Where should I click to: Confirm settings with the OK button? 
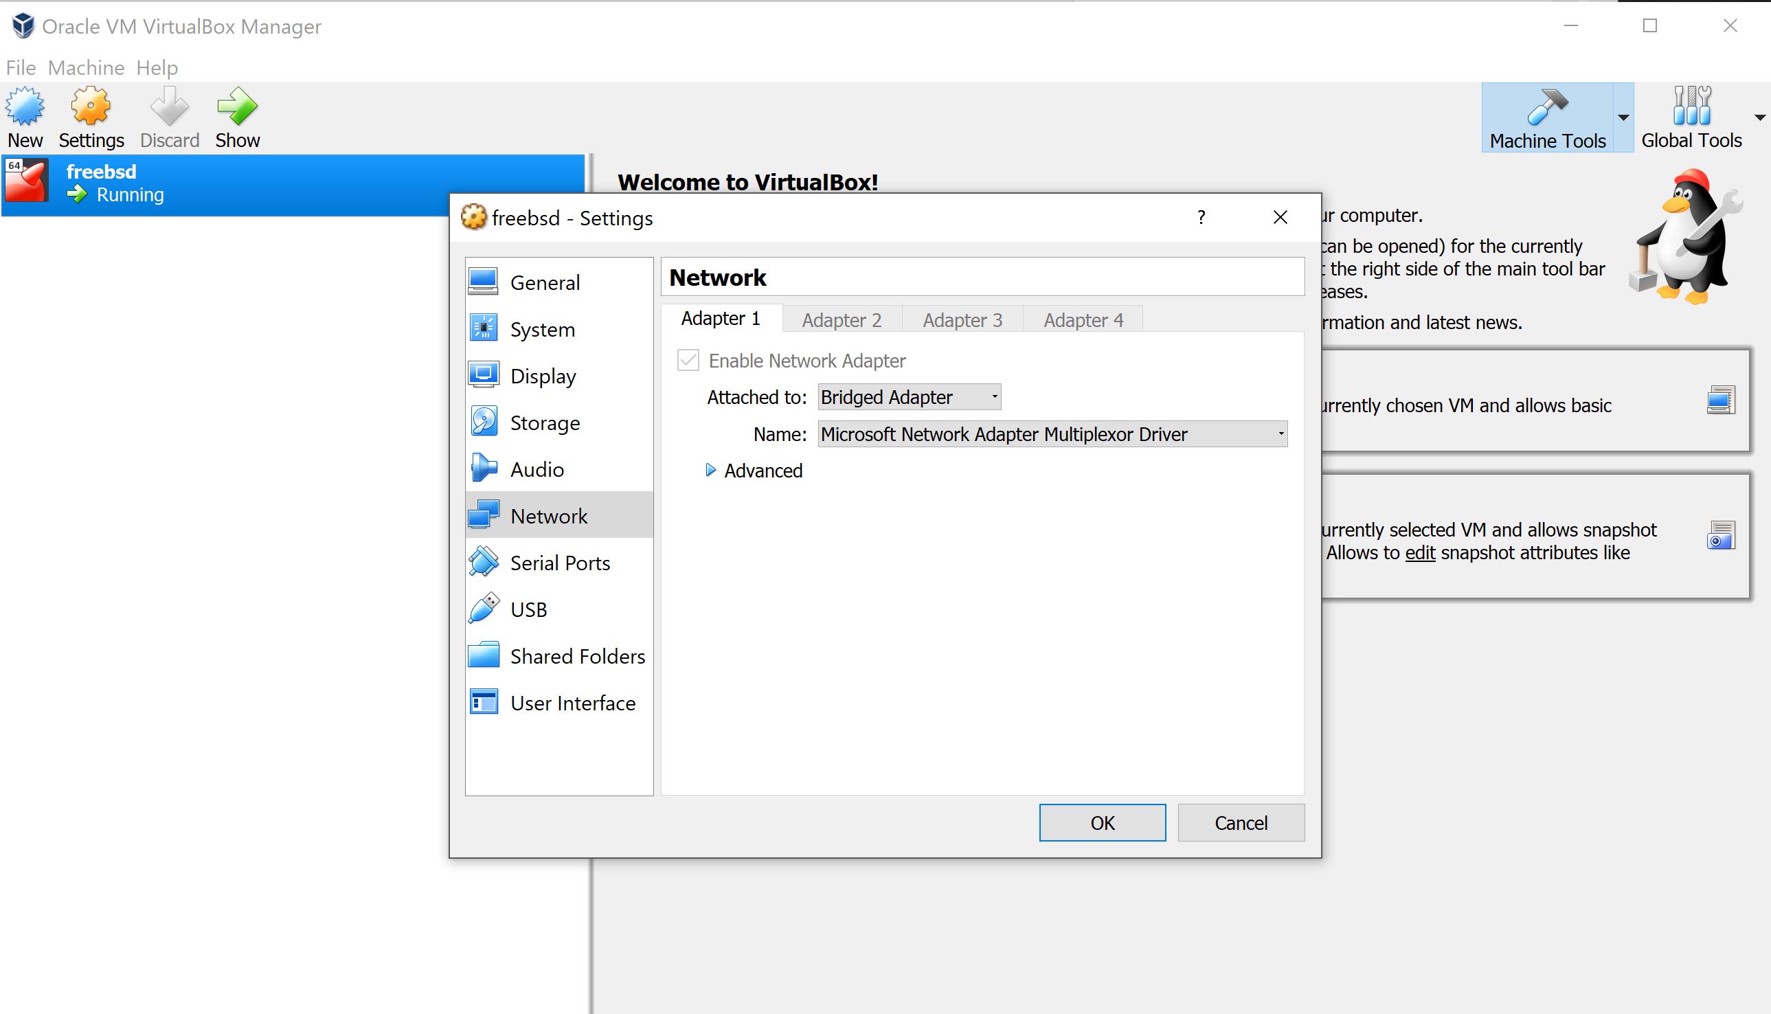[1102, 822]
